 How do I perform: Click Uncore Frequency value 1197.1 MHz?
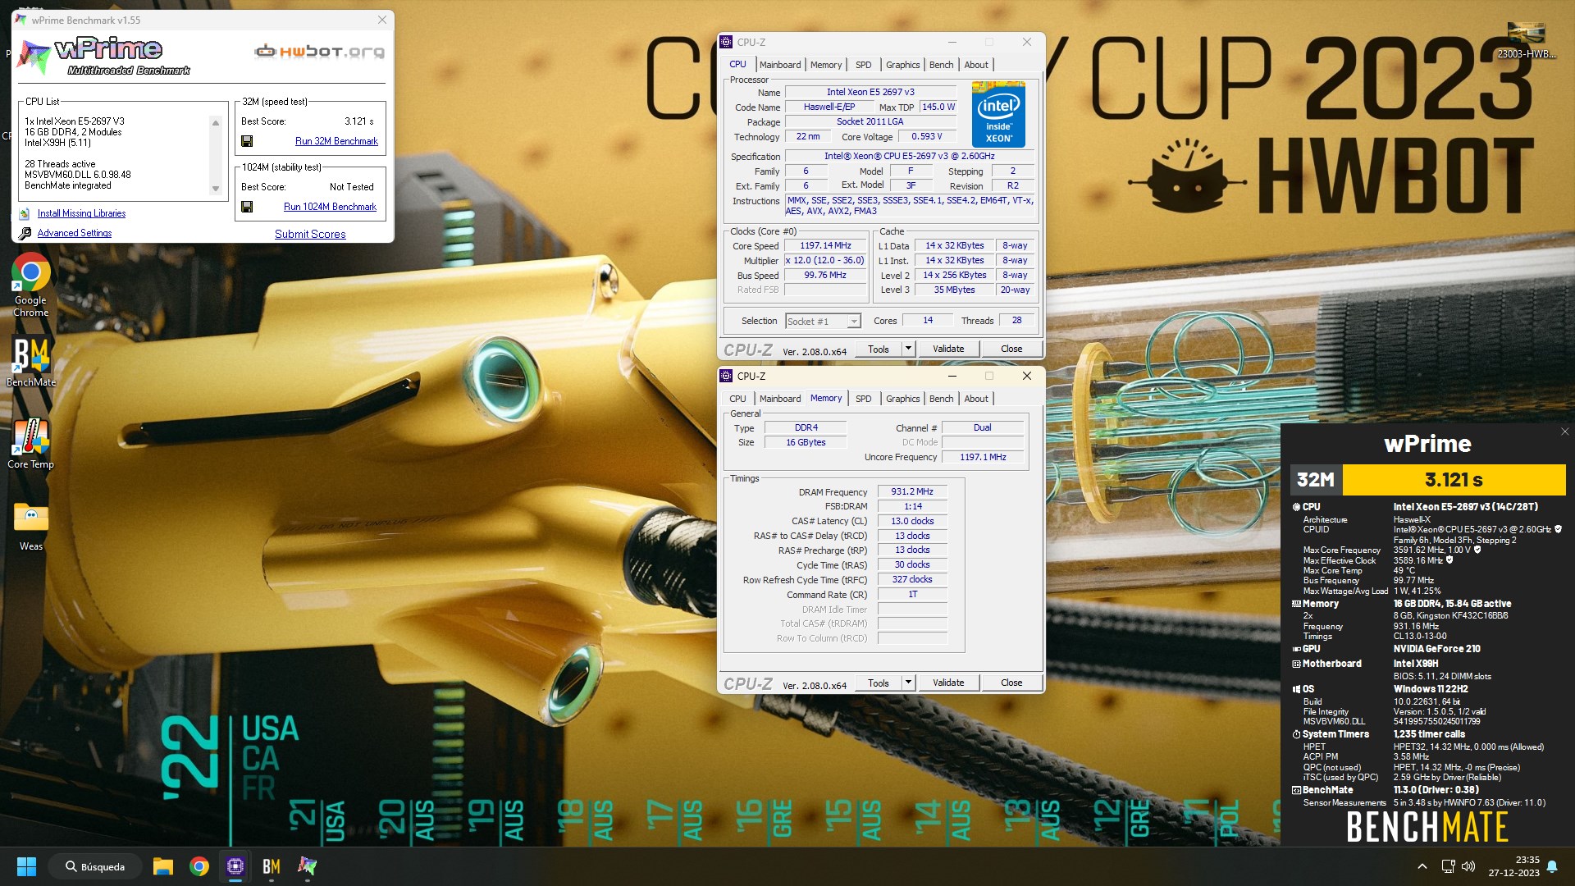983,457
